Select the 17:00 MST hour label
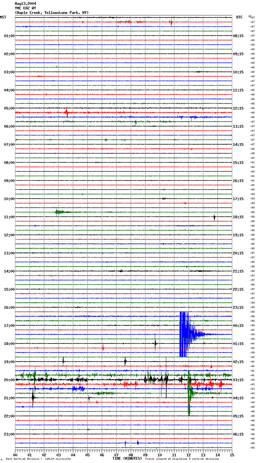 (x=9, y=326)
